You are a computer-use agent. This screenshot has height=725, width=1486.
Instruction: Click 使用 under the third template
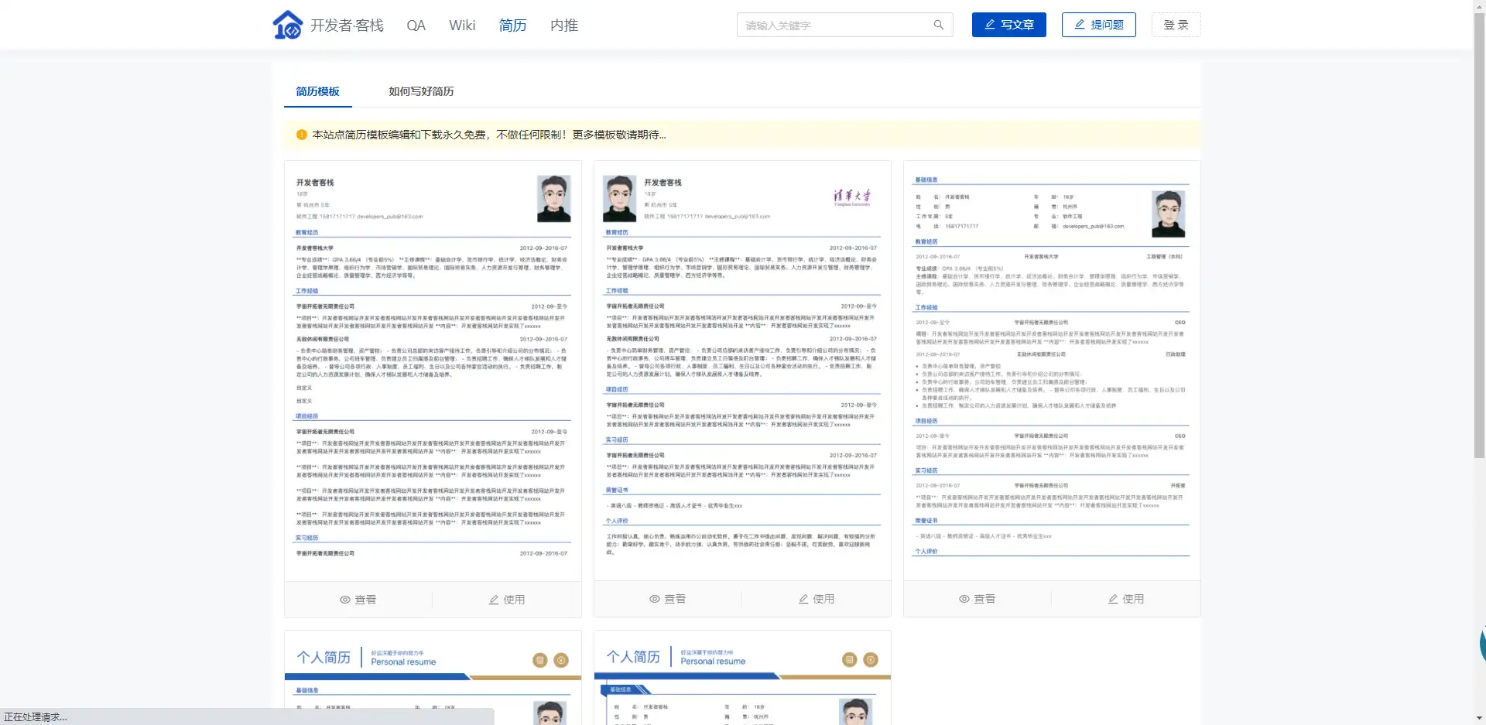(1126, 599)
